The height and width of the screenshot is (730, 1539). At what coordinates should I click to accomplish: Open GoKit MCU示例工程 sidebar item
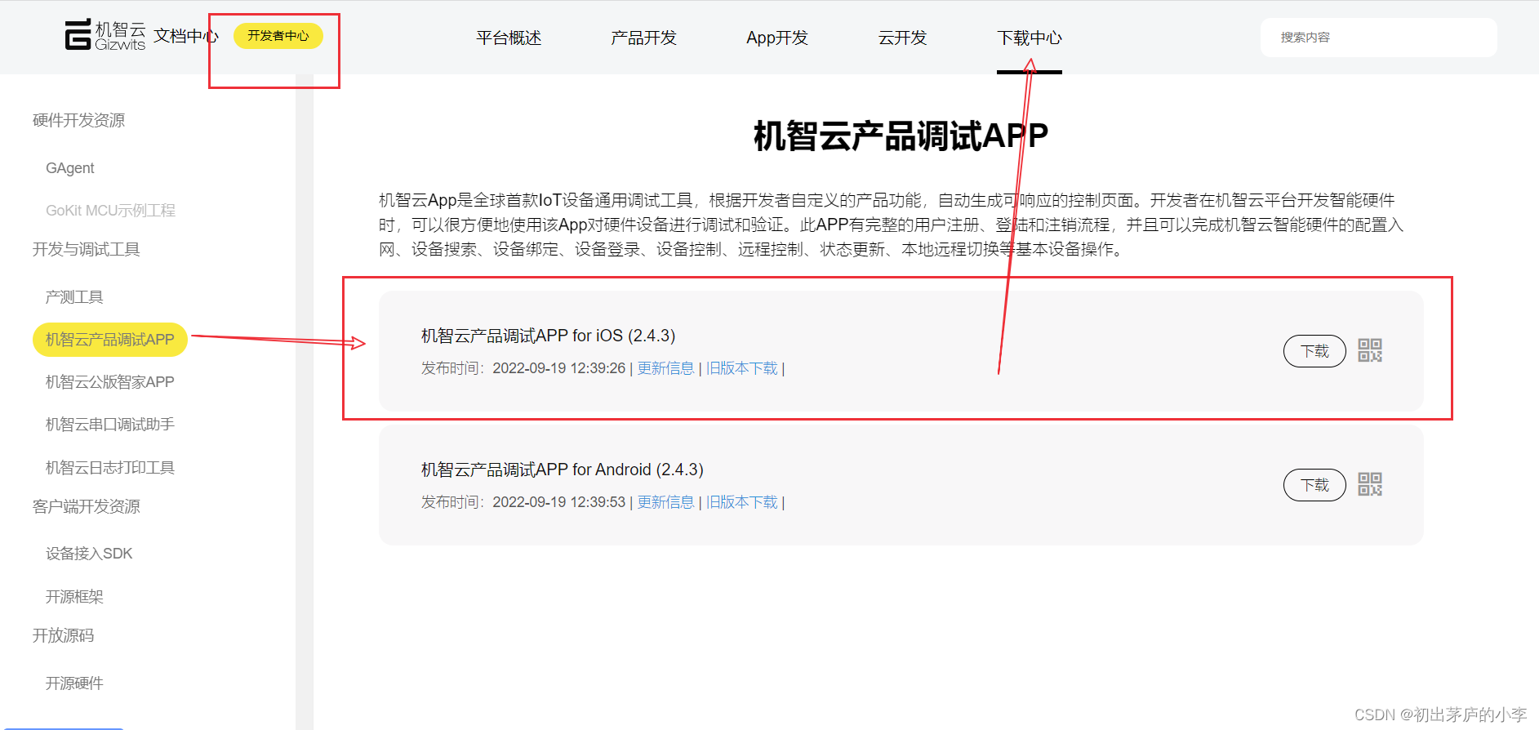[x=110, y=211]
